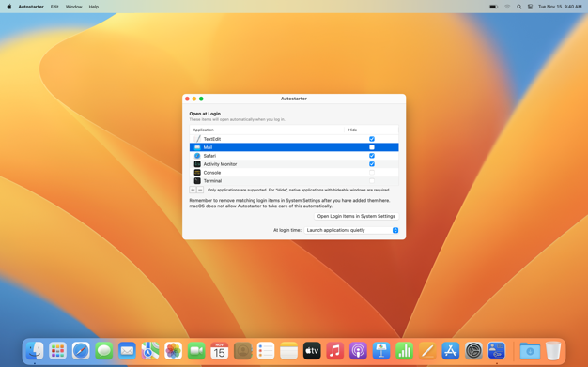Screen dimensions: 588x367
Task: Open Launchpad from the Dock
Action: point(57,351)
